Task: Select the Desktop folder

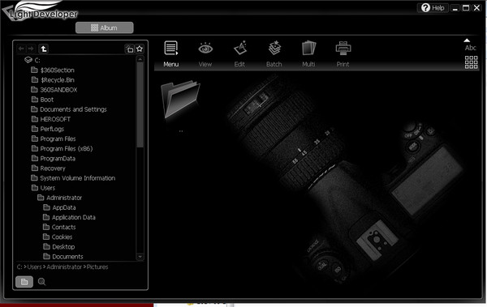Action: [59, 247]
